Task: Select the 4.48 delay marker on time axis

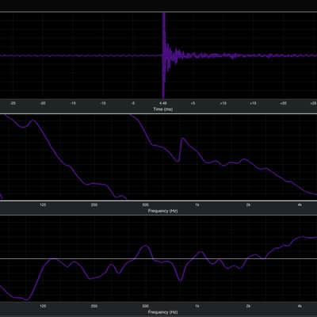Action: [163, 103]
